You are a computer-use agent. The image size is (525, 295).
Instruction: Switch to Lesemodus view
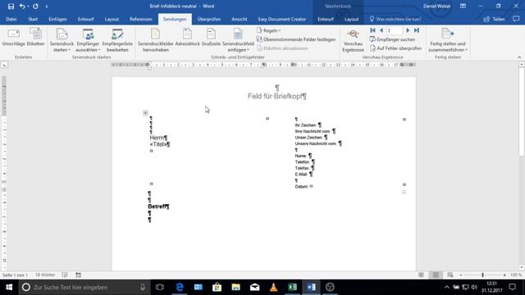click(421, 275)
